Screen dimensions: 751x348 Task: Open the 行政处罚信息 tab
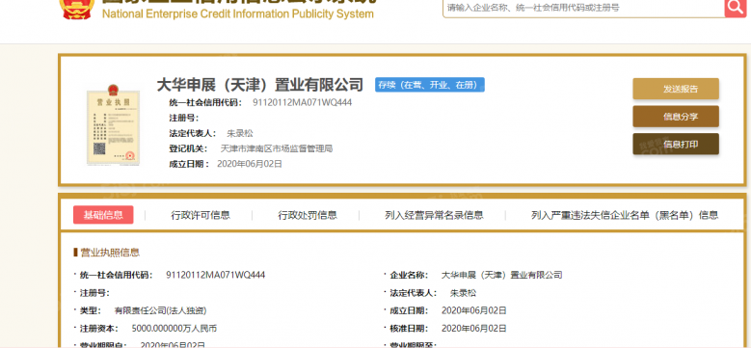(308, 215)
